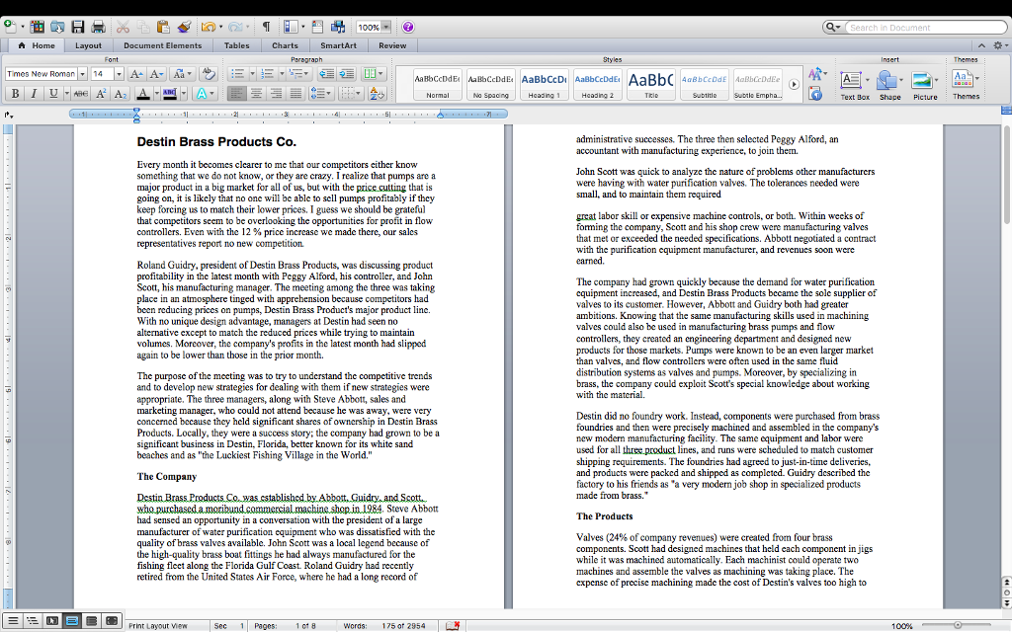The width and height of the screenshot is (1012, 632).
Task: Open an existing document
Action: click(57, 27)
